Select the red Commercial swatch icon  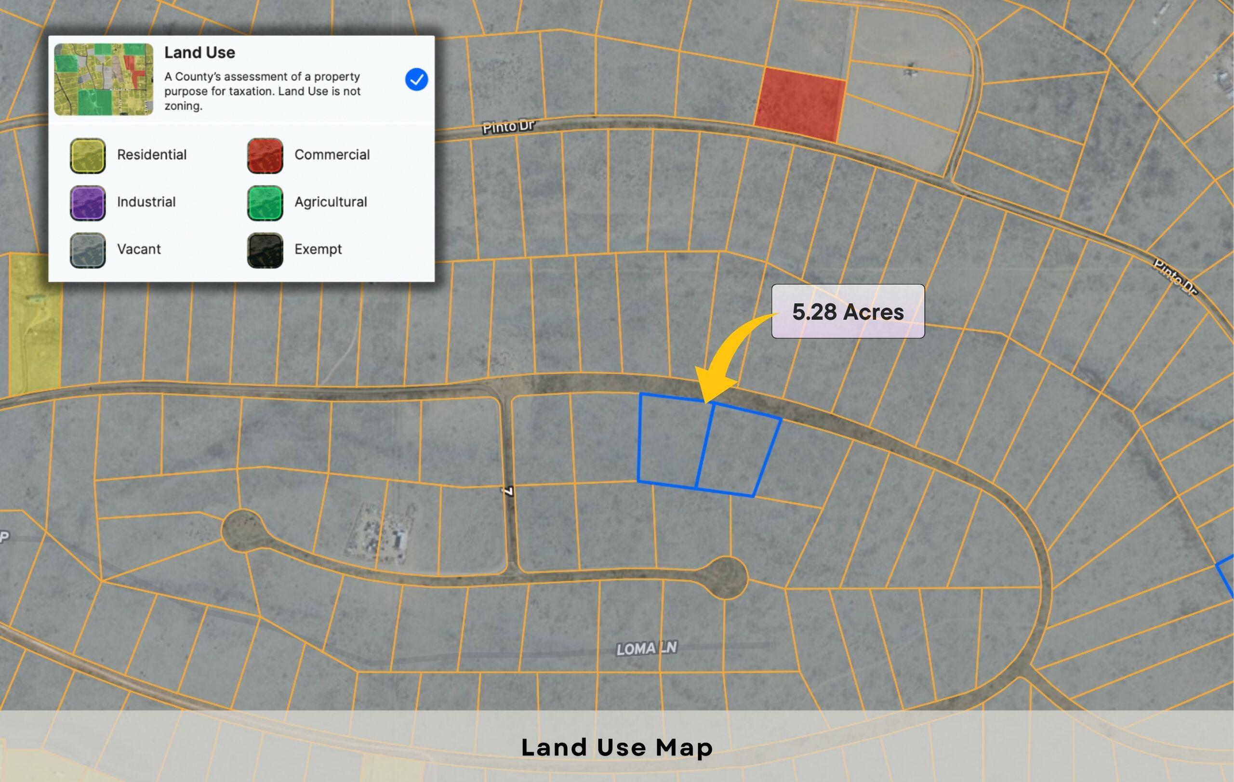265,155
